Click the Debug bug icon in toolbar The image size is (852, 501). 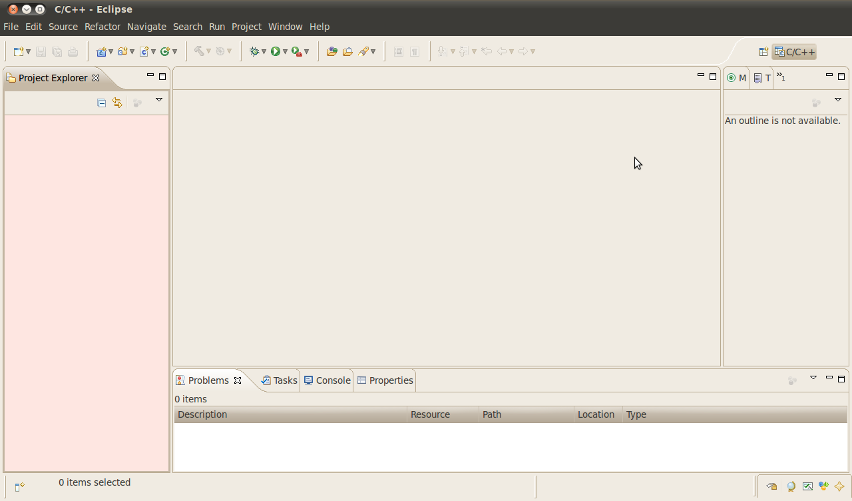tap(254, 51)
